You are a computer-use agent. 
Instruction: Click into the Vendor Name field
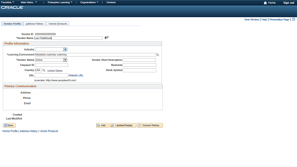coord(68,38)
